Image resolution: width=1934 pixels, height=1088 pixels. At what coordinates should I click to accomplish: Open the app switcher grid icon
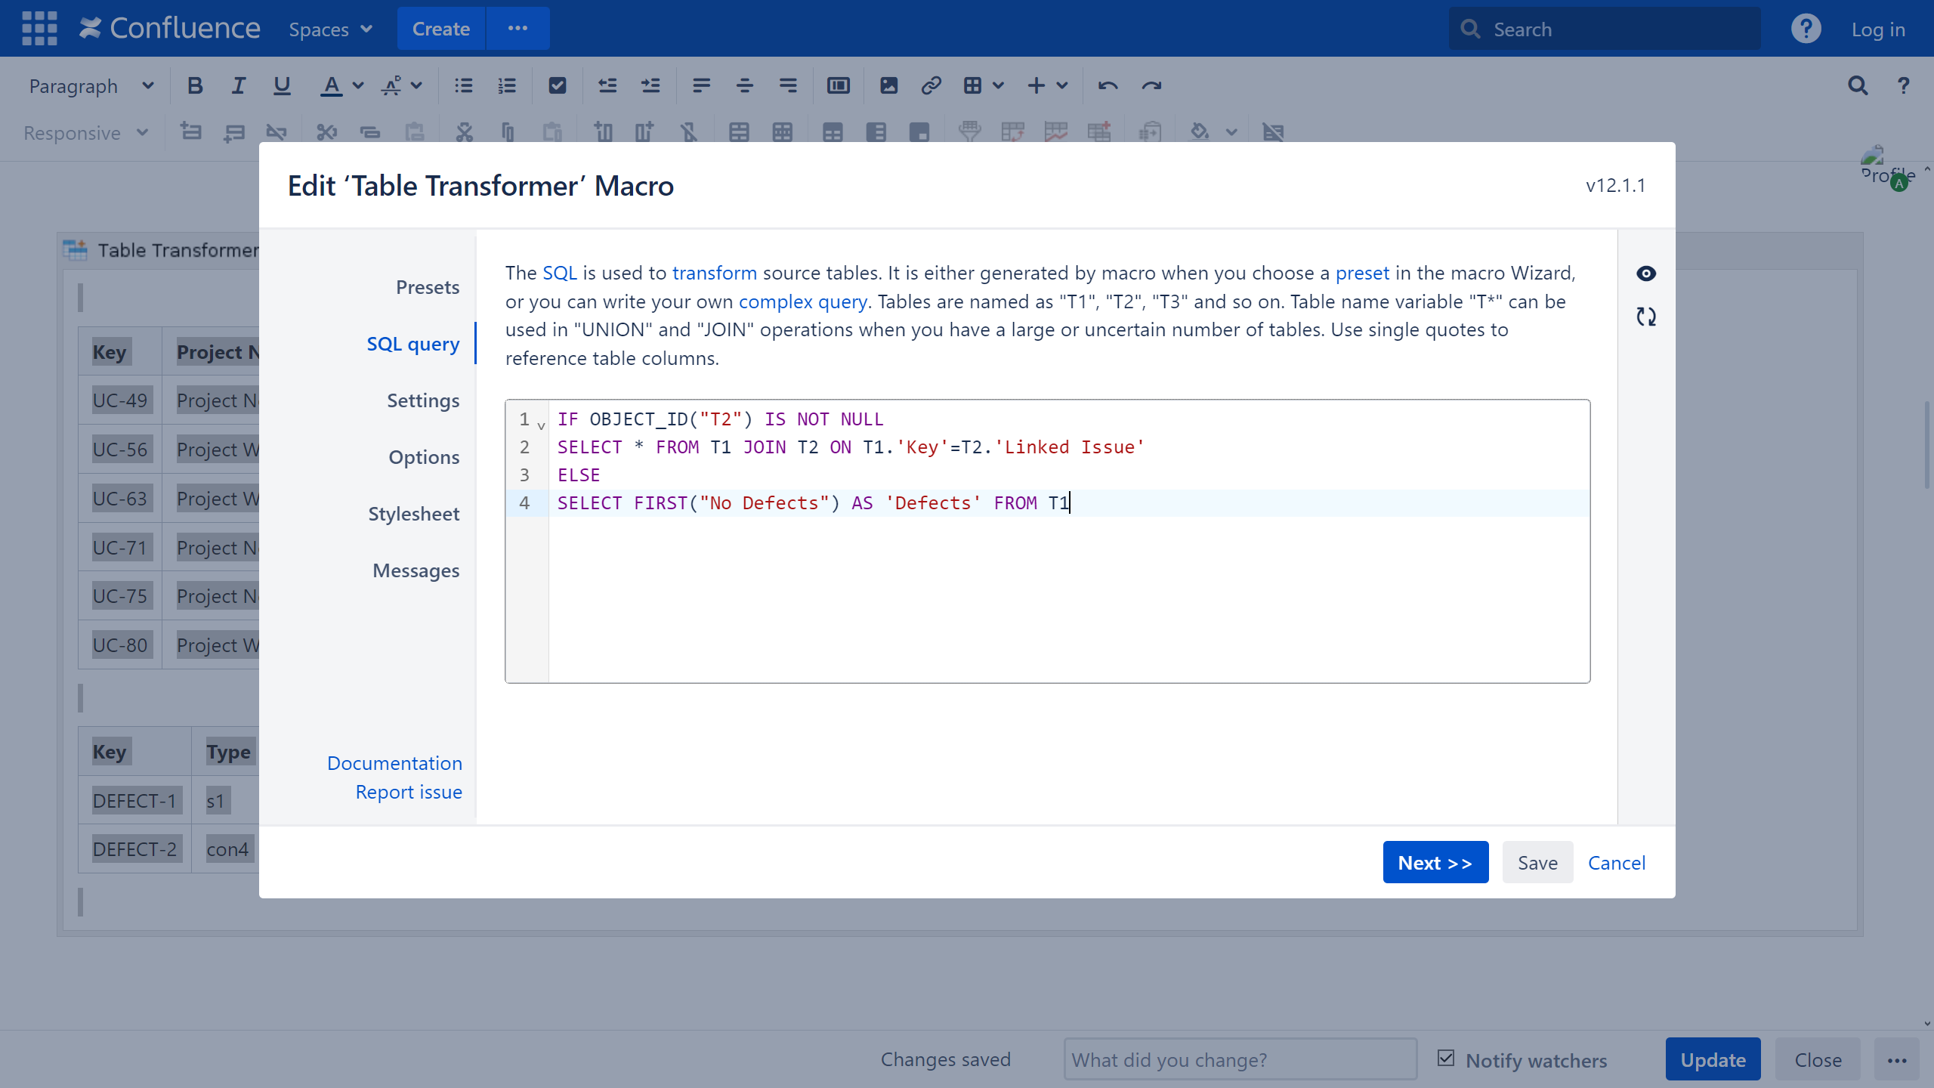(39, 29)
